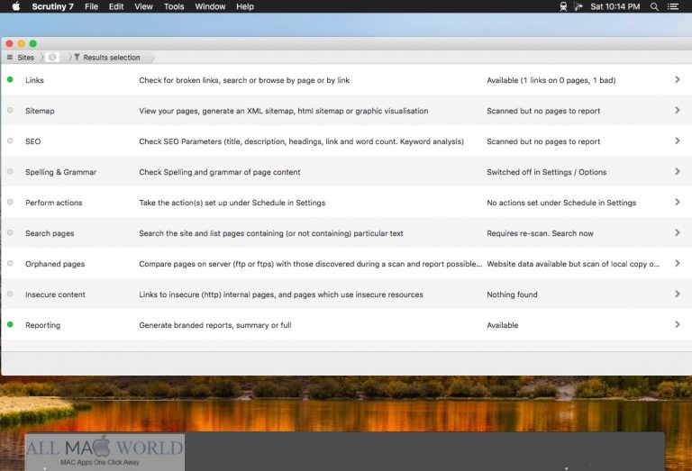Select the Results selection breadcrumb
This screenshot has height=471, width=692.
click(x=112, y=58)
